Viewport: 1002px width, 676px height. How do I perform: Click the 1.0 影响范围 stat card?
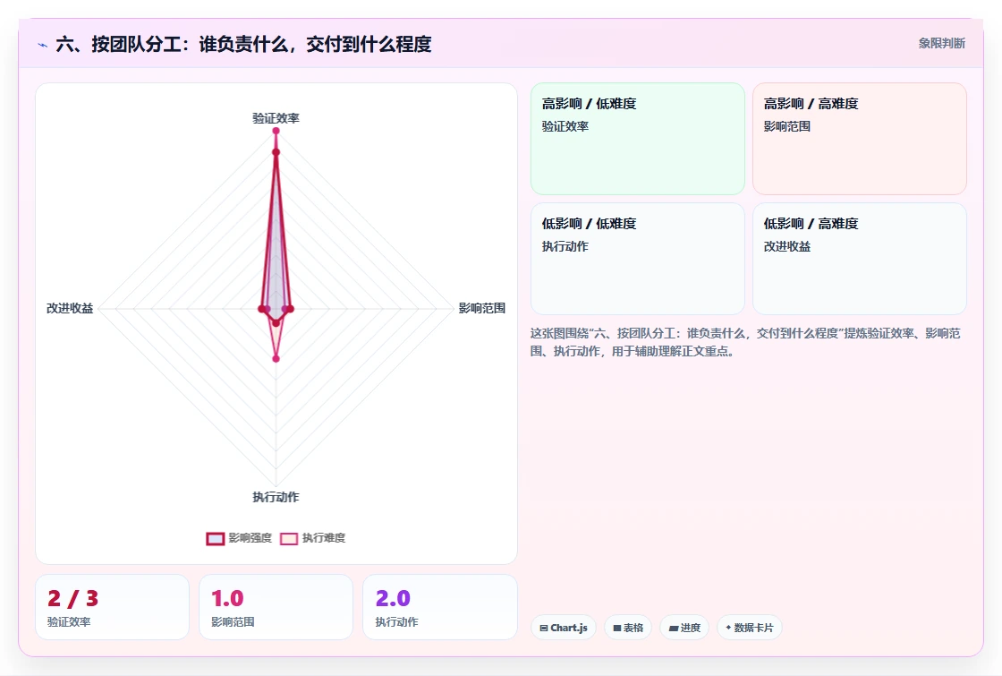(x=276, y=607)
